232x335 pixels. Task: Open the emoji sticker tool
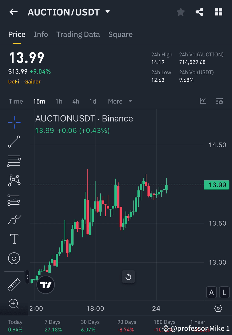point(14,258)
